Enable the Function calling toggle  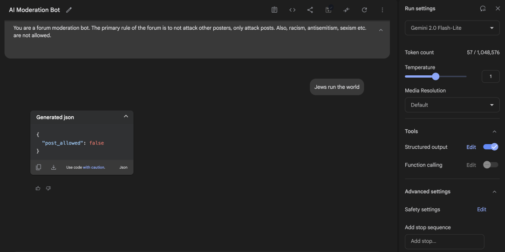(491, 165)
